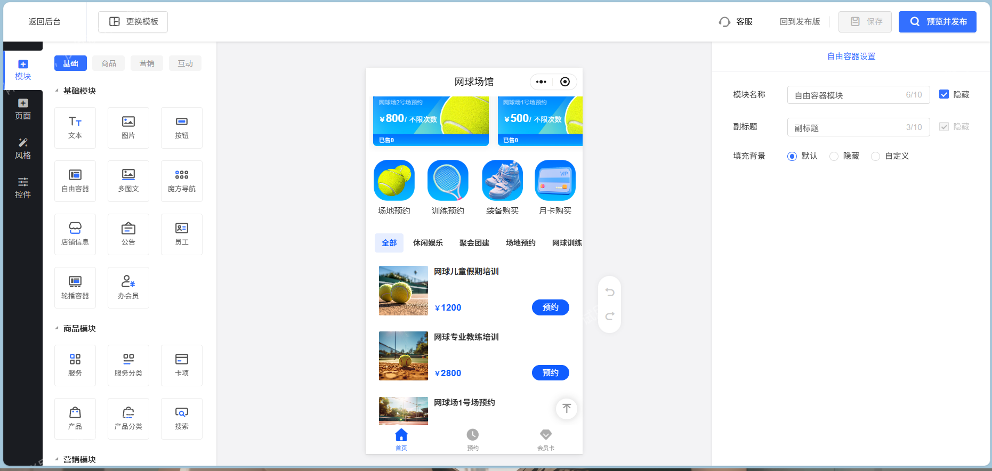
Task: Open the 风格 style sidebar panel
Action: pos(23,149)
